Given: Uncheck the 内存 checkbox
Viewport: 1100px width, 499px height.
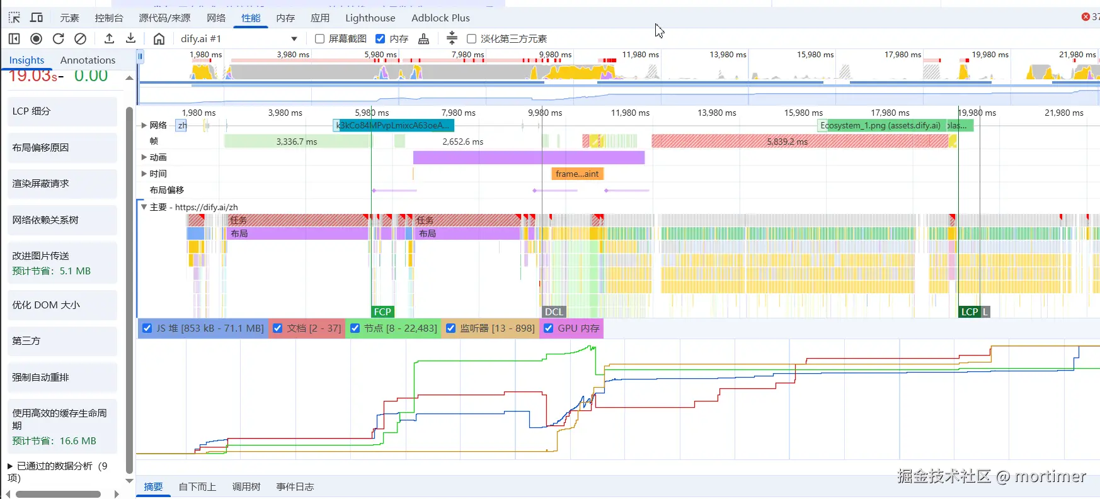Looking at the screenshot, I should click(x=381, y=39).
